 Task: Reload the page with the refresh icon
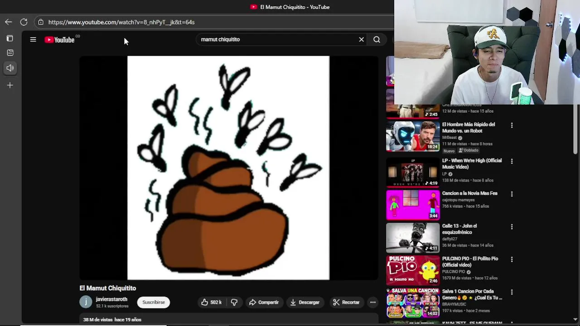pos(24,22)
